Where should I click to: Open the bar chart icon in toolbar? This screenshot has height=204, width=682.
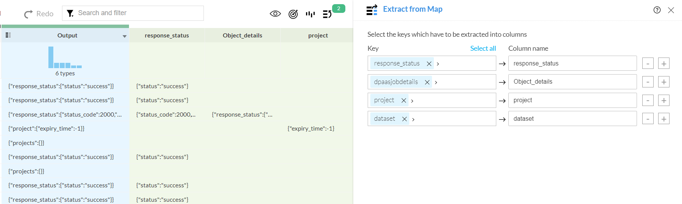click(310, 14)
